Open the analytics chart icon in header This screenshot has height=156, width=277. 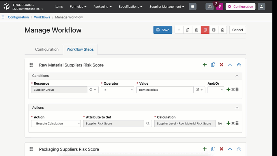click(x=209, y=7)
